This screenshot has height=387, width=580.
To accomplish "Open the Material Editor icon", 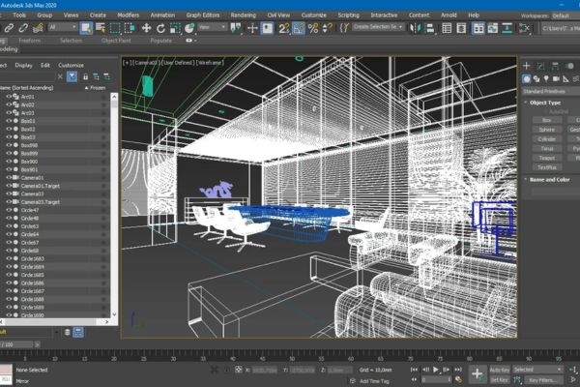I will pos(524,28).
